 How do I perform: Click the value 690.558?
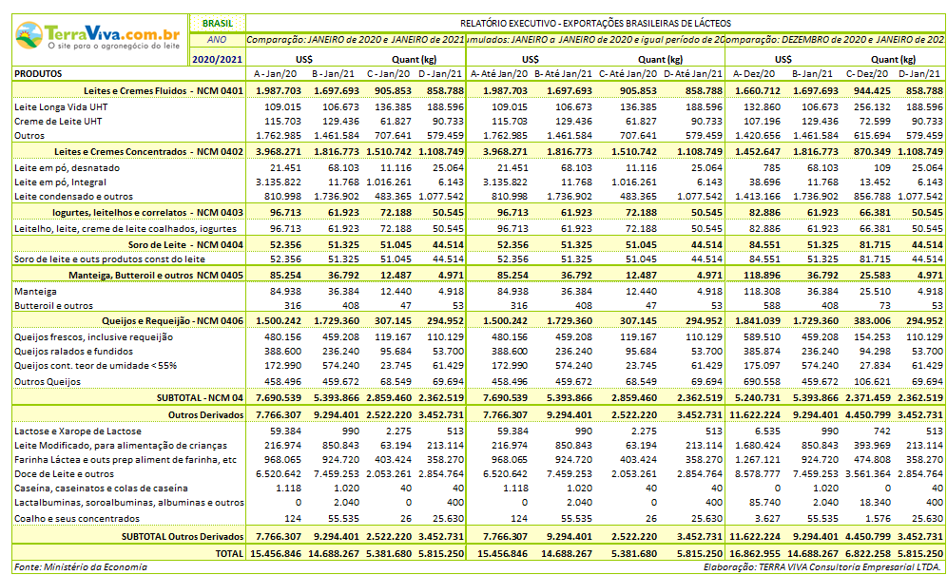763,382
